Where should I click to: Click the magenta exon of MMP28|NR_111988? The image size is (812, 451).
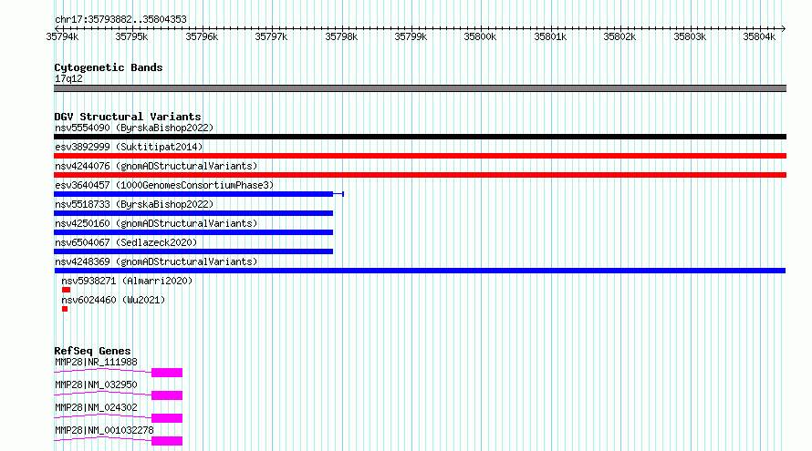pos(167,373)
